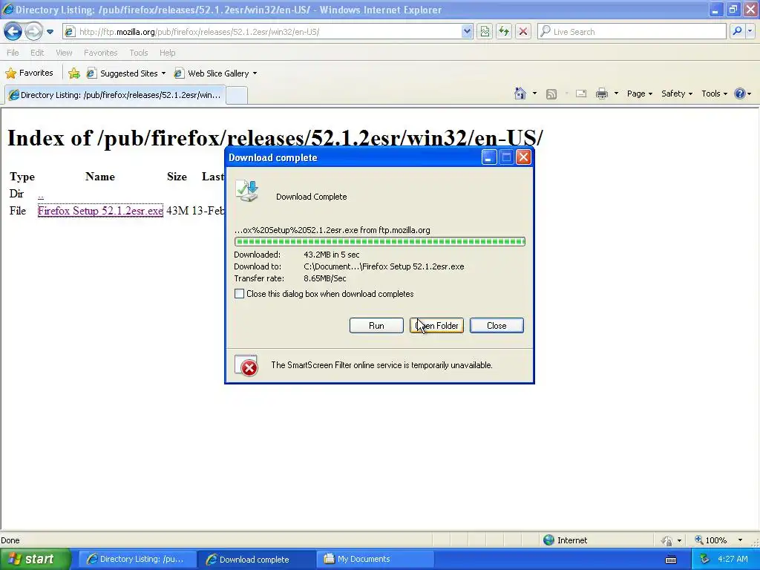Click the address bar URL field
This screenshot has height=570, width=760.
pos(269,32)
